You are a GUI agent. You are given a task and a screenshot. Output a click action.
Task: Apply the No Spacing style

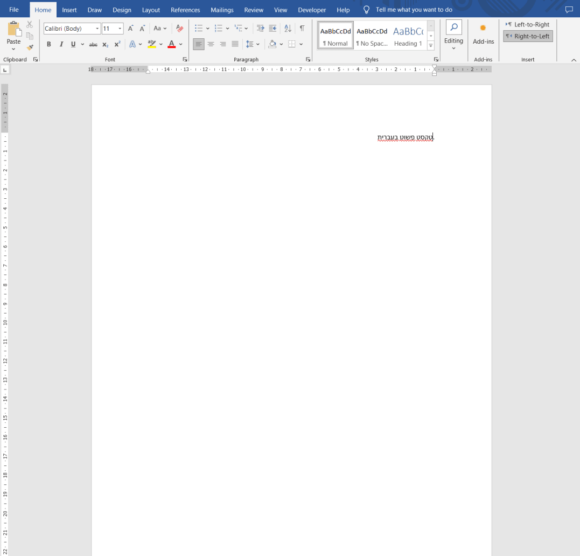pyautogui.click(x=372, y=36)
